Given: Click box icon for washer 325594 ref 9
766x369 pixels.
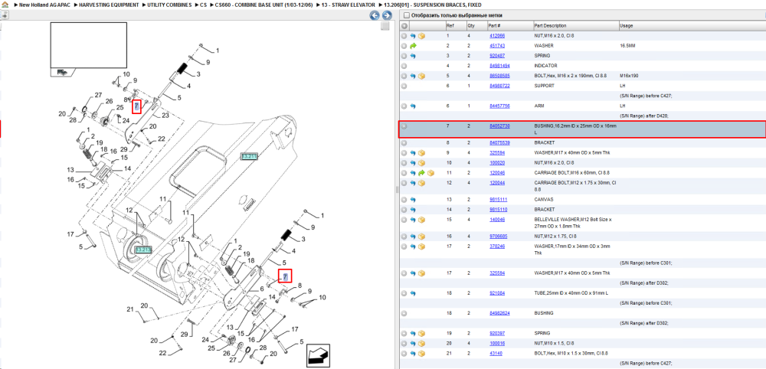Looking at the screenshot, I should [421, 153].
